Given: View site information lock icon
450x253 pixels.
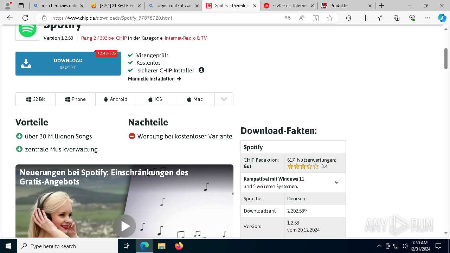Looking at the screenshot, I should 44,18.
